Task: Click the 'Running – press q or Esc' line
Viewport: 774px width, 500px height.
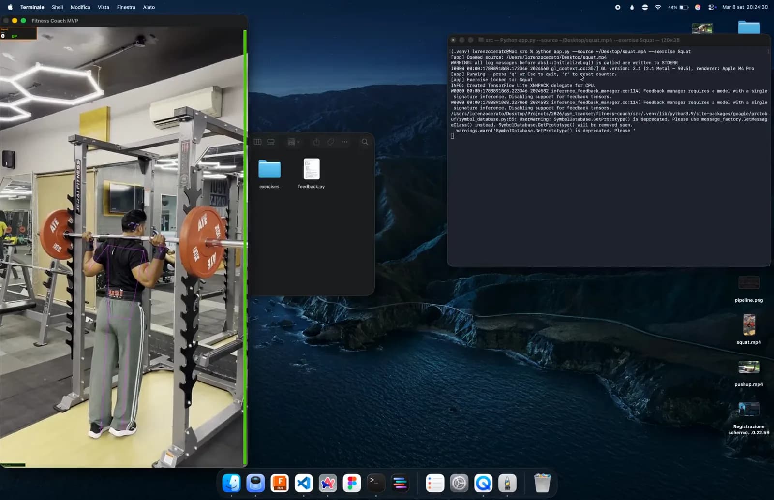Action: coord(534,74)
